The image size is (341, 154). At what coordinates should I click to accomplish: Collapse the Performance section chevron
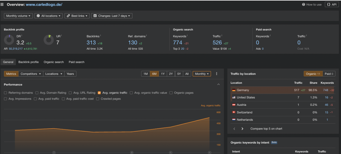tap(218, 85)
